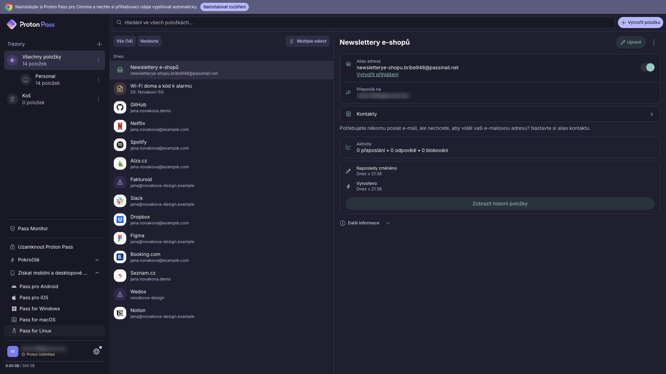Click the Vytvořit přihlášení link
Viewport: 666px width, 374px height.
(x=377, y=74)
